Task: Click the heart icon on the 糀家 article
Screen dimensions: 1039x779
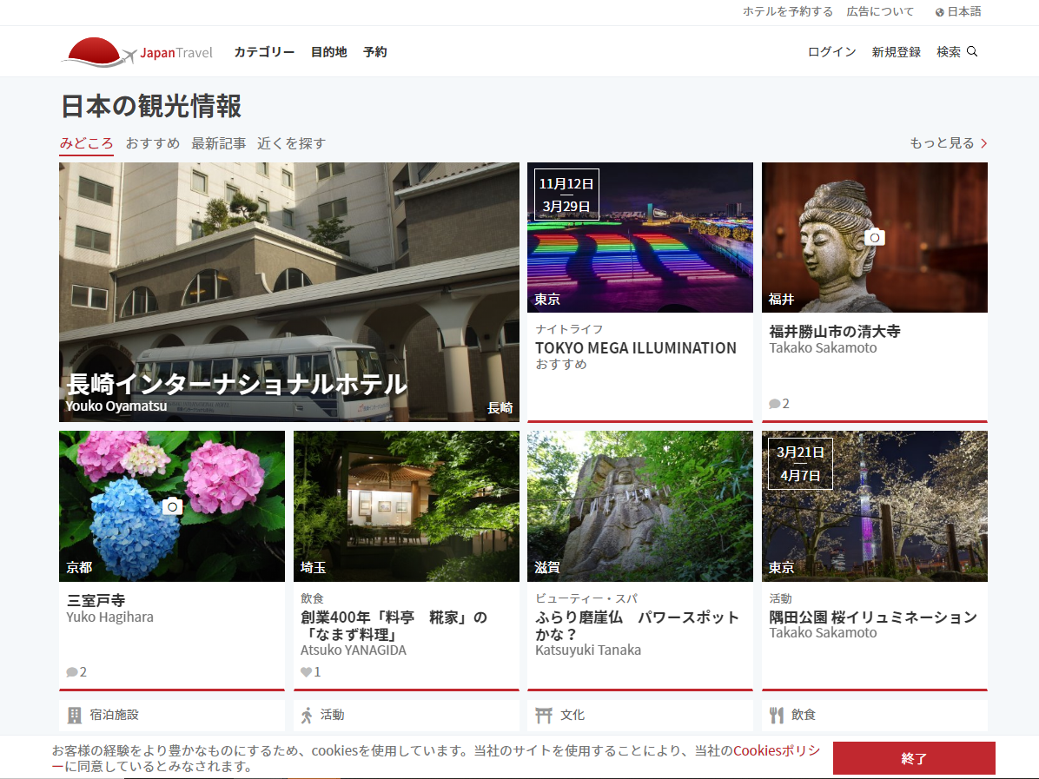Action: [x=304, y=670]
